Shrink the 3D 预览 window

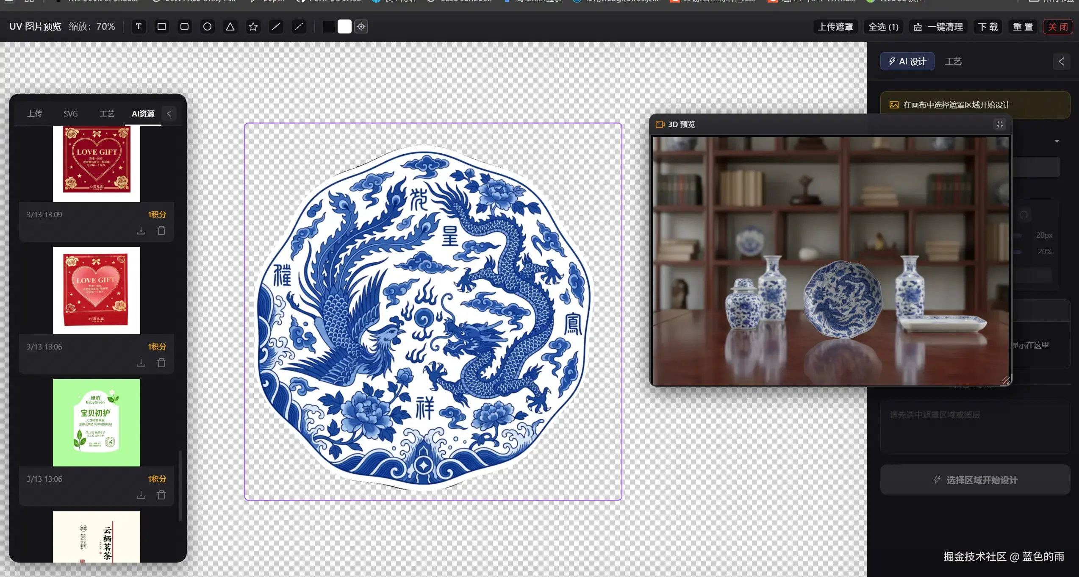click(1000, 124)
